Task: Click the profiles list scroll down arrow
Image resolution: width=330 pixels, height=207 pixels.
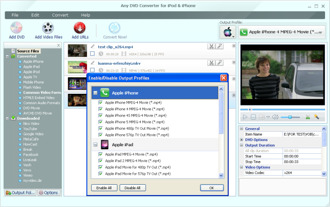Action: 221,175
